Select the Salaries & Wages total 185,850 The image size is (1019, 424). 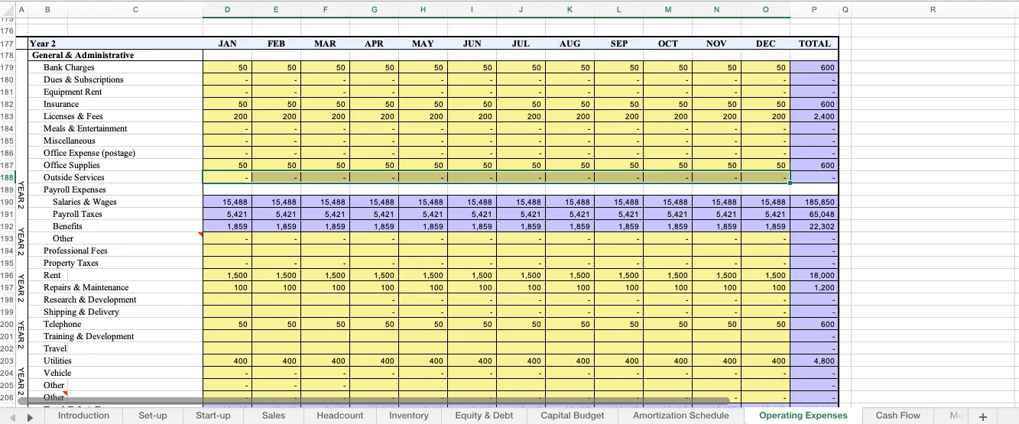click(813, 202)
